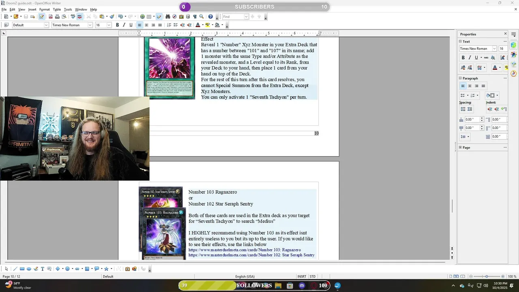519x292 pixels.
Task: Open Page Preview icon
Action: 64,17
